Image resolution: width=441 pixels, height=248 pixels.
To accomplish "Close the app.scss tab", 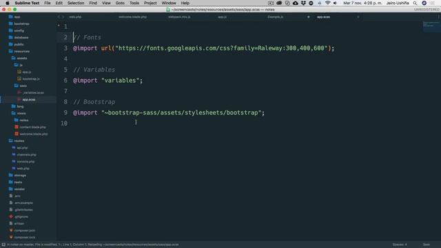I will coord(358,17).
